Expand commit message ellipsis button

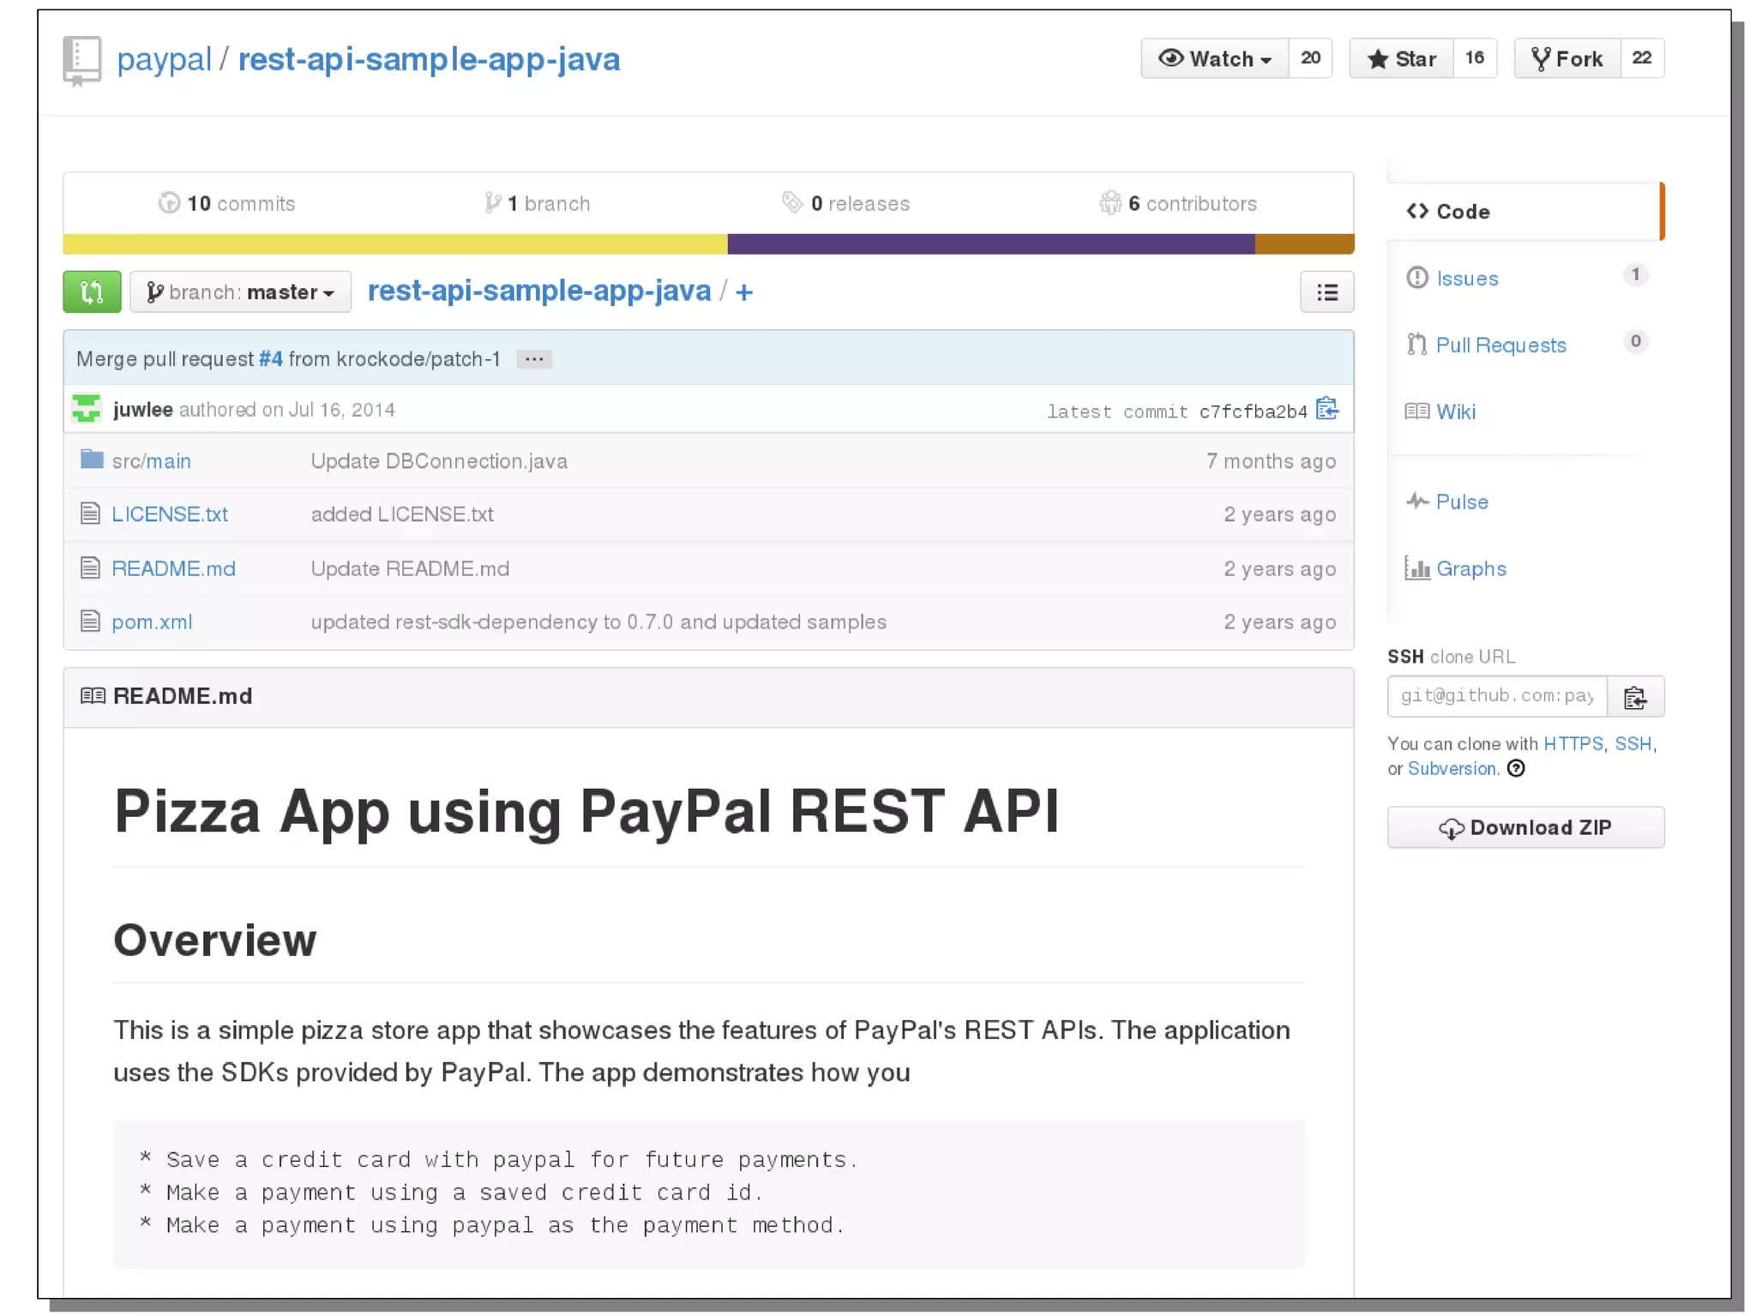[x=533, y=359]
